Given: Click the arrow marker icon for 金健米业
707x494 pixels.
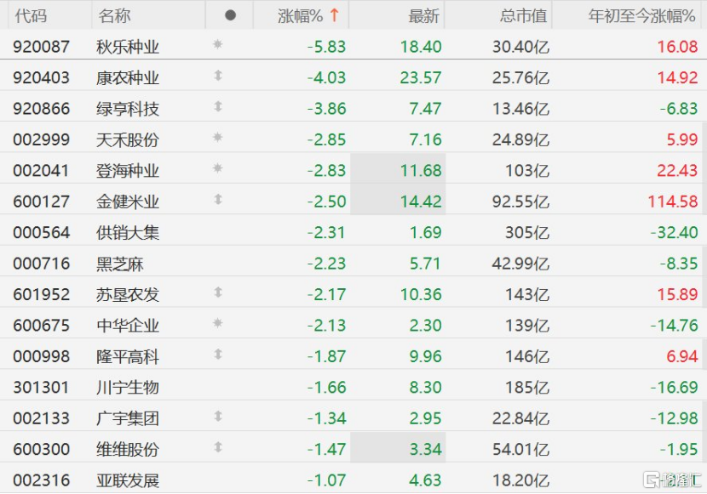Looking at the screenshot, I should click(218, 199).
